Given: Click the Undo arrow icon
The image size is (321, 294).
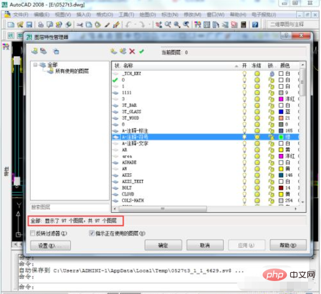Looking at the screenshot, I should [x=128, y=25].
